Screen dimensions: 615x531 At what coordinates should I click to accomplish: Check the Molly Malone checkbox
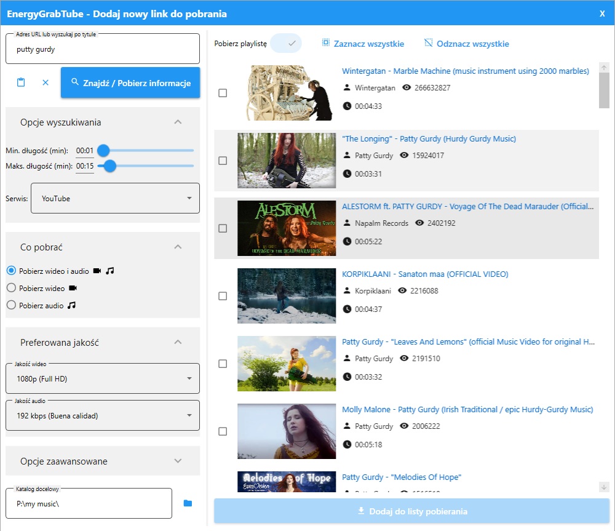[223, 431]
